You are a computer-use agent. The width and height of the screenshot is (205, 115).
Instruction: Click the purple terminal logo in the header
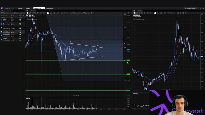pyautogui.click(x=2, y=8)
